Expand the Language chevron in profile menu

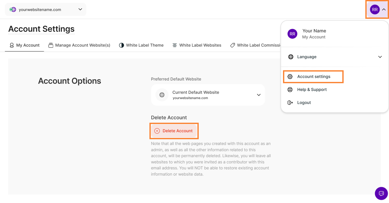(x=380, y=57)
